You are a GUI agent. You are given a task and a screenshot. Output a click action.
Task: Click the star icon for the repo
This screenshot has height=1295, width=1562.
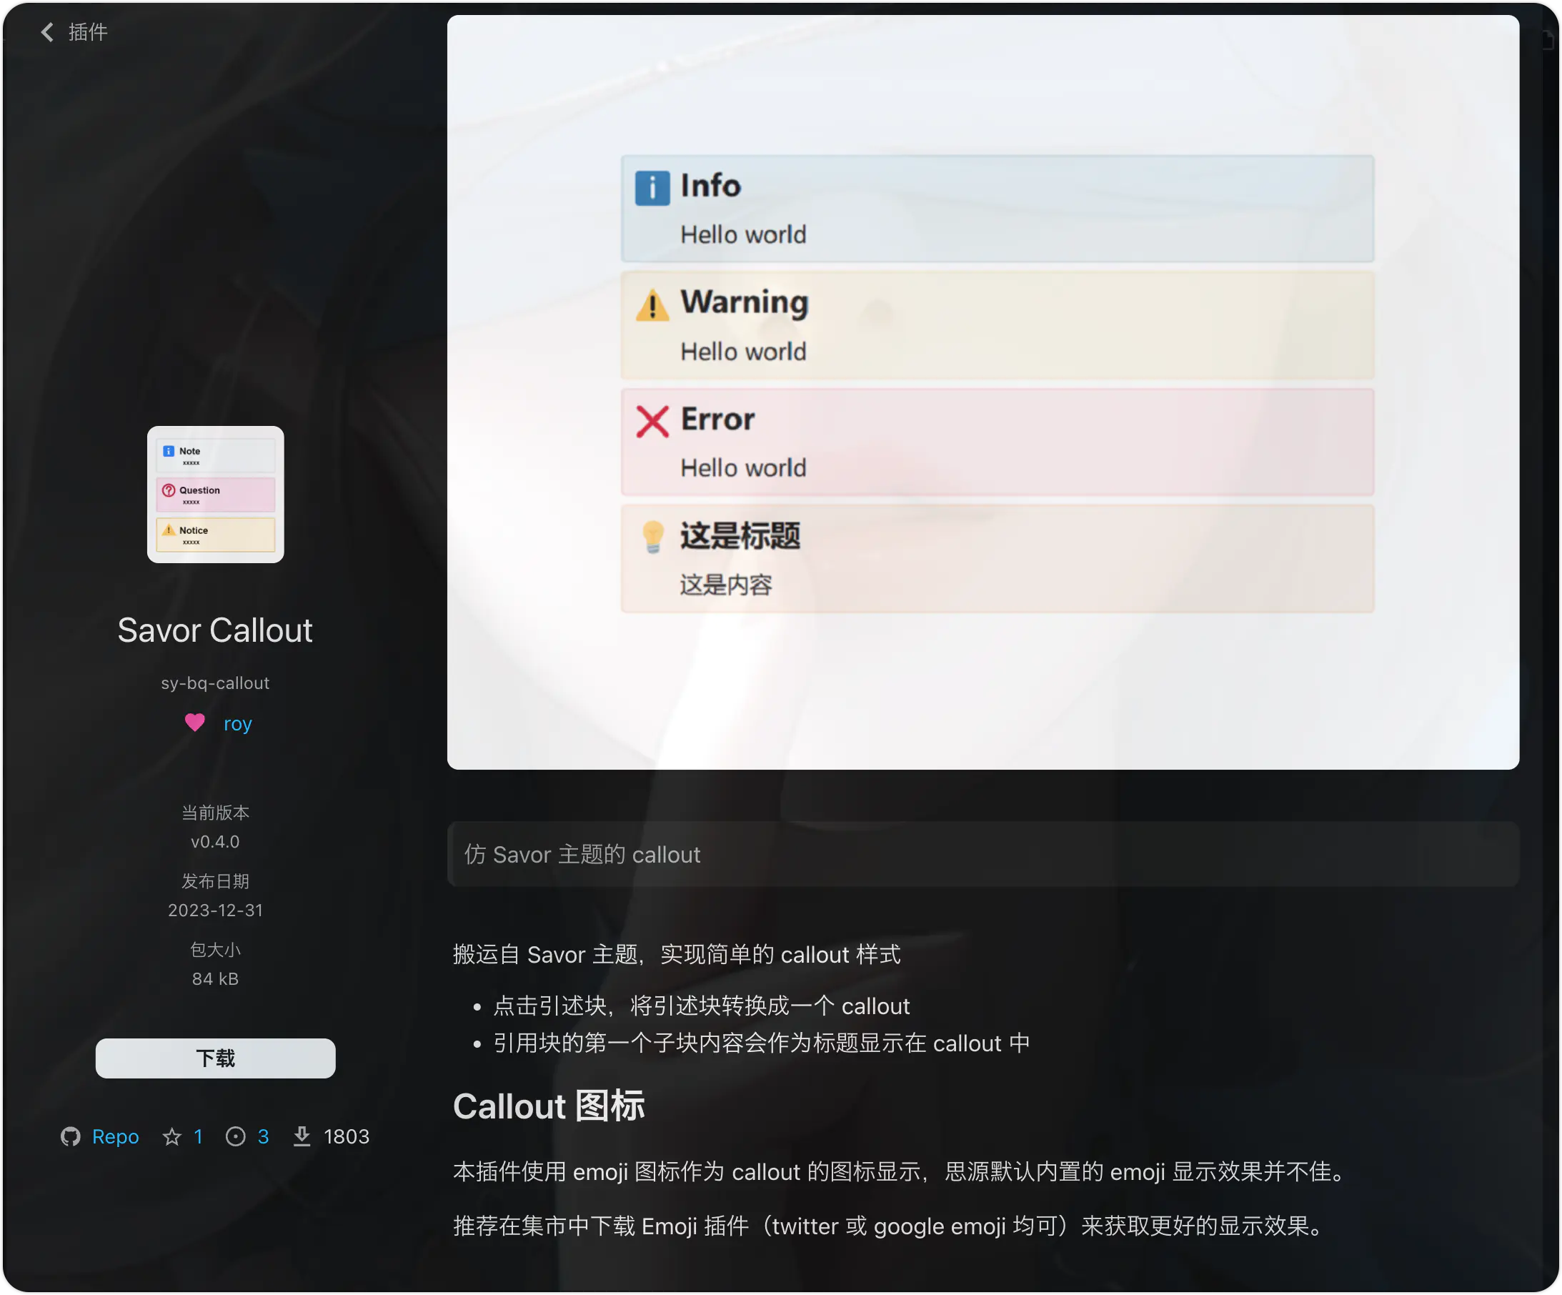tap(171, 1136)
